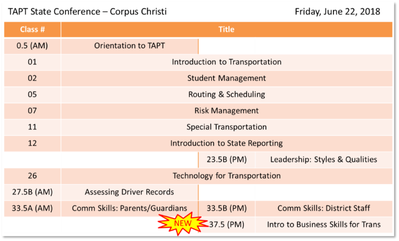This screenshot has height=241, width=399.
Task: Select 'Intro to Business Skills for Trans'
Action: (x=324, y=225)
